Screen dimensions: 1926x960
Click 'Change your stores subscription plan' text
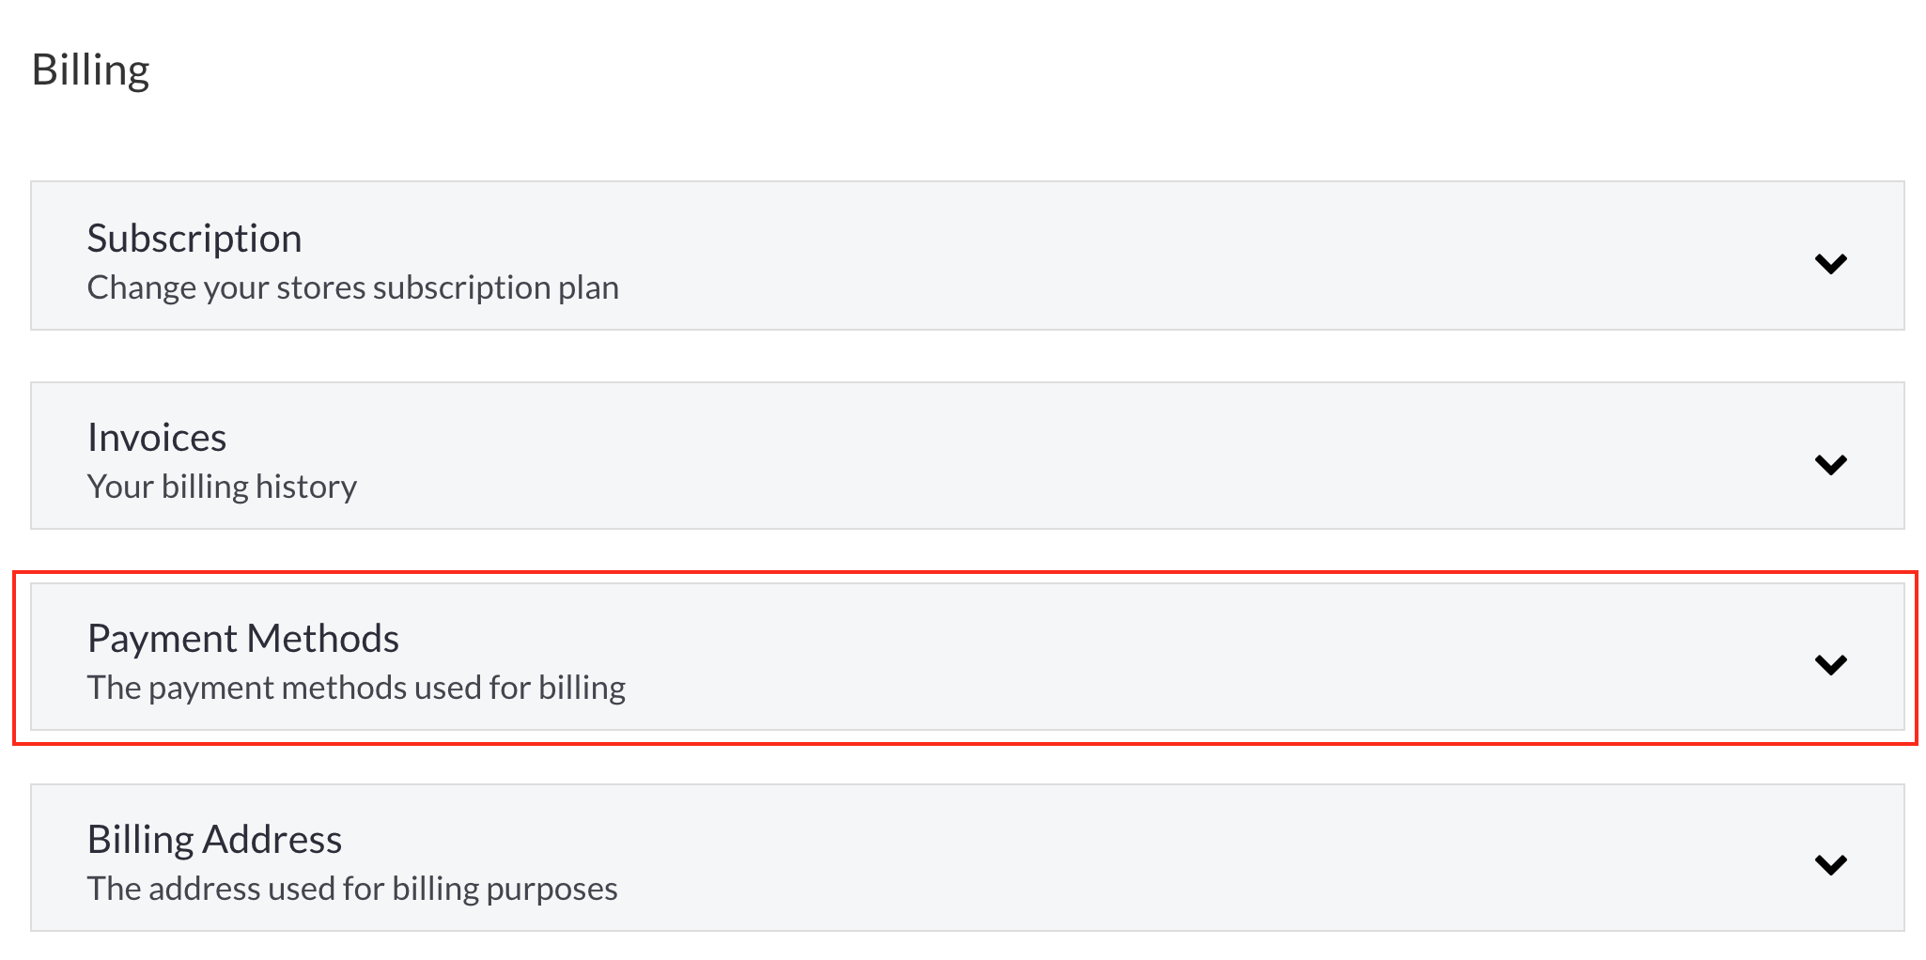(x=353, y=287)
